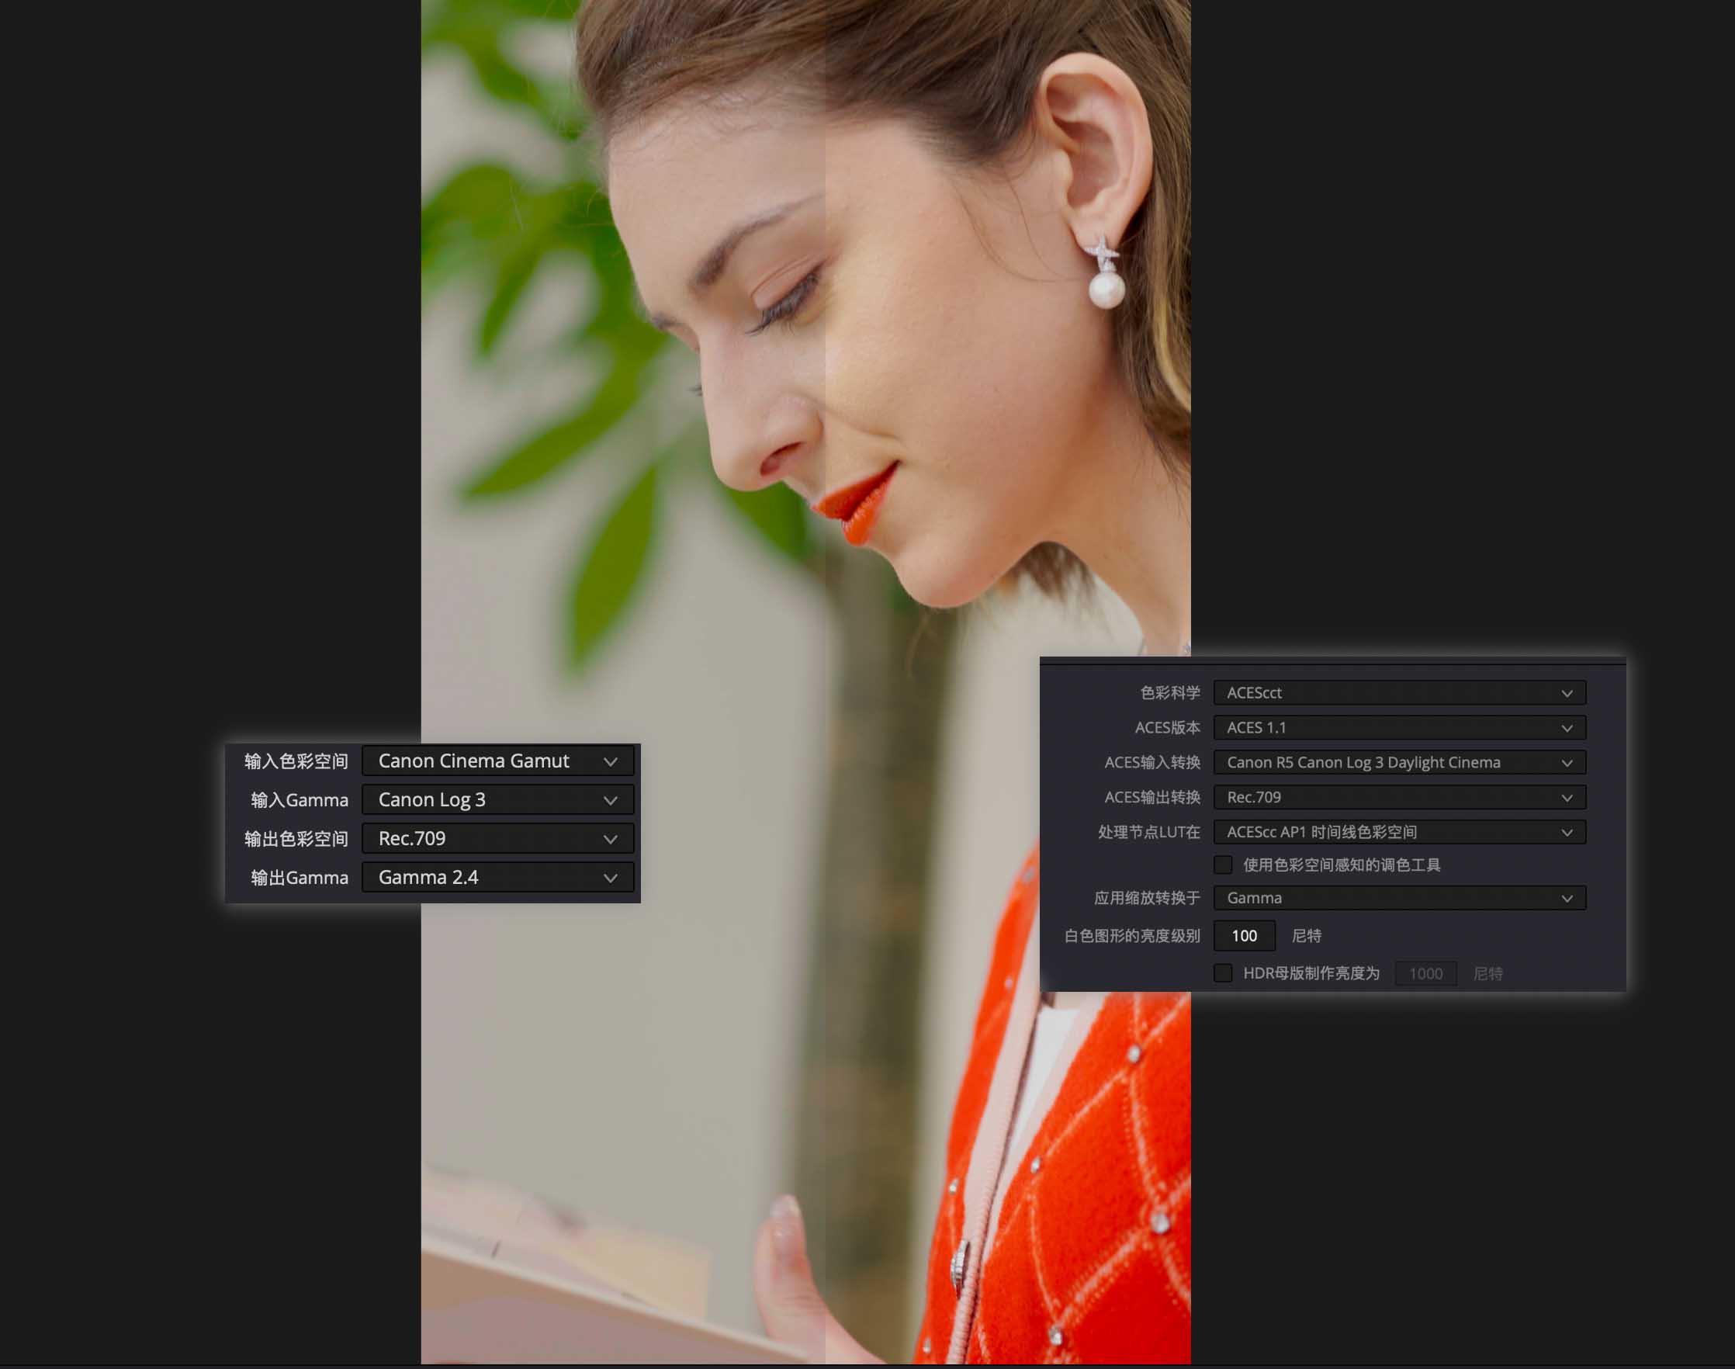The image size is (1735, 1369).
Task: Click the 白色图形的亮度级别 100 nits field
Action: click(x=1244, y=935)
